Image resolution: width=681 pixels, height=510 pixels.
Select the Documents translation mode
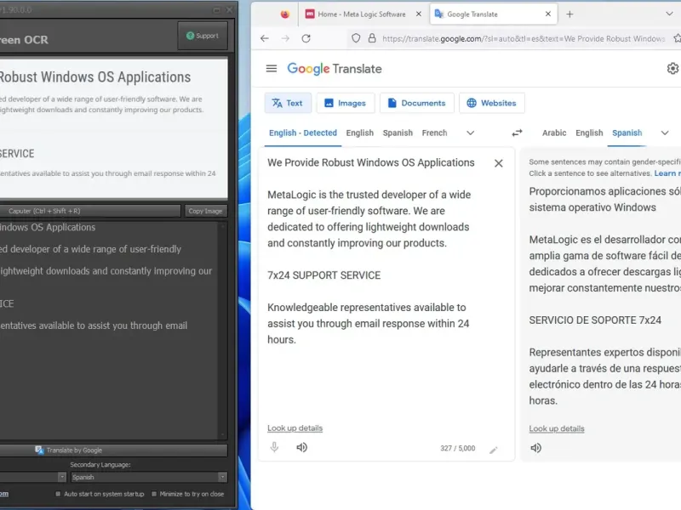click(x=416, y=103)
